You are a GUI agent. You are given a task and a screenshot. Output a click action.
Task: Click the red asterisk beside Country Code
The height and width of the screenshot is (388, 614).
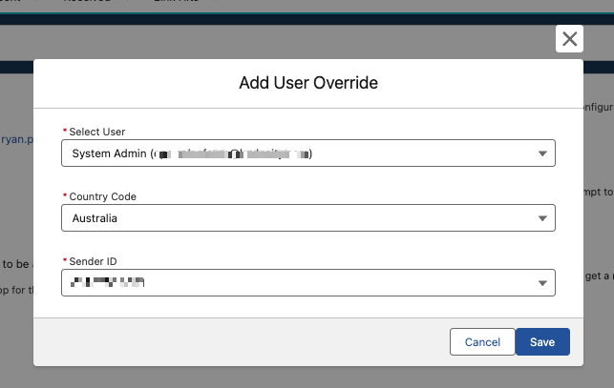click(65, 196)
